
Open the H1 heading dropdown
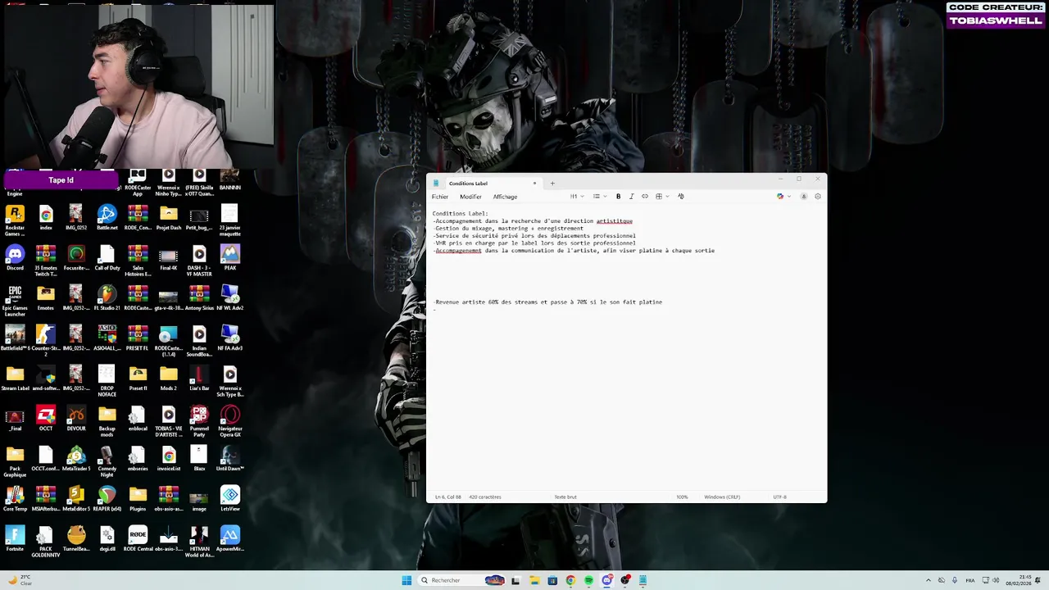point(577,197)
